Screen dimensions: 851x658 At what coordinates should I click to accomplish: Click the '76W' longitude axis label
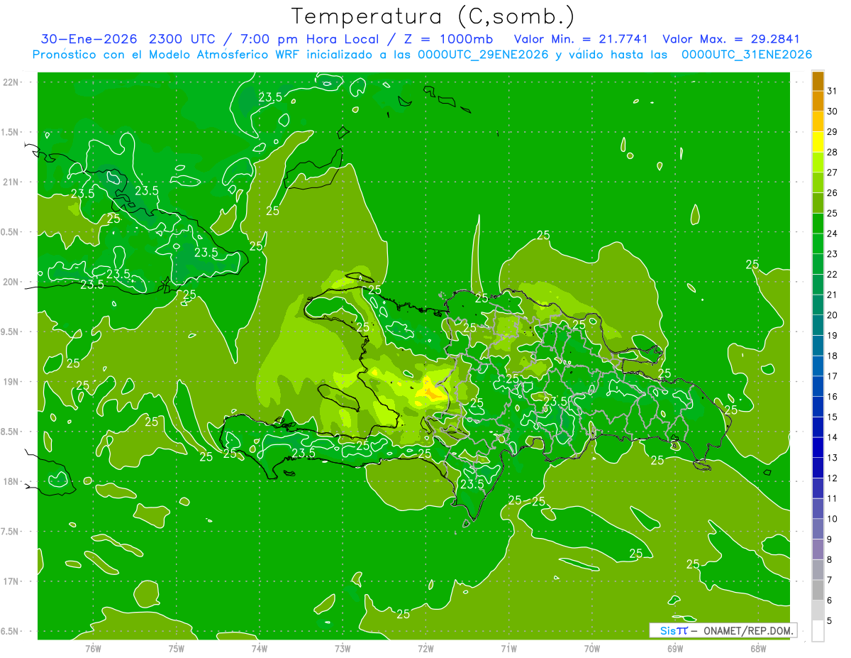(x=93, y=647)
